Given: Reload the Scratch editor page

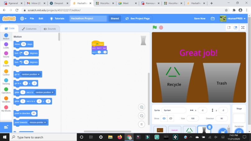Looking at the screenshot, I should point(17,10).
